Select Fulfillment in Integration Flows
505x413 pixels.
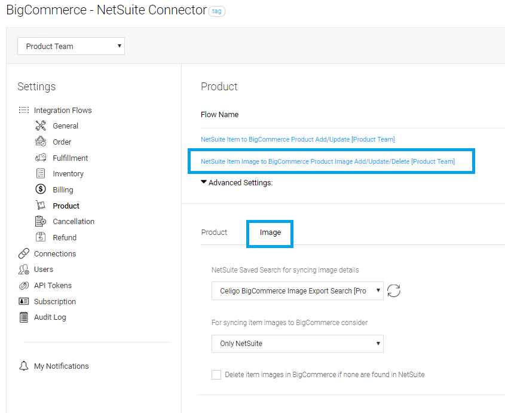[70, 158]
